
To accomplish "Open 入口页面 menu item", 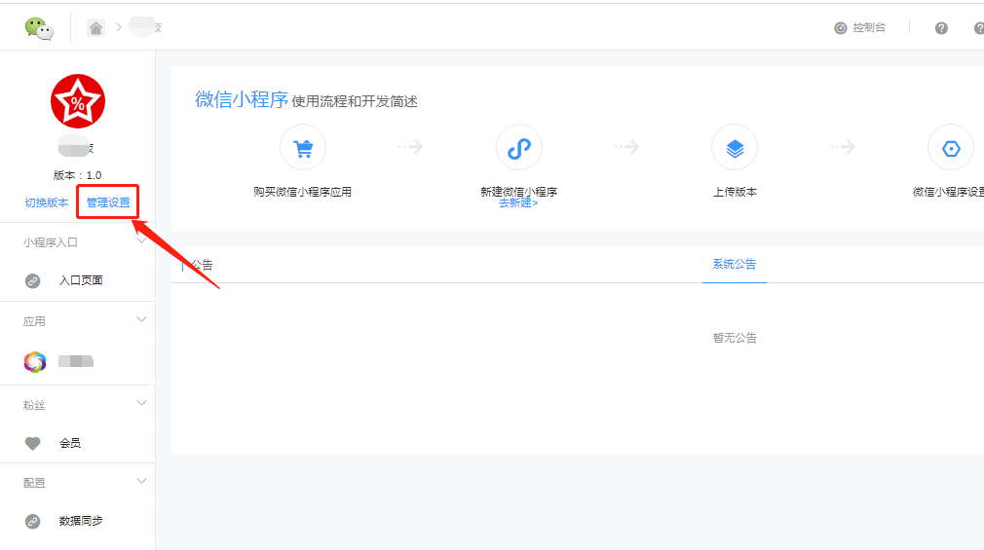I will [80, 280].
